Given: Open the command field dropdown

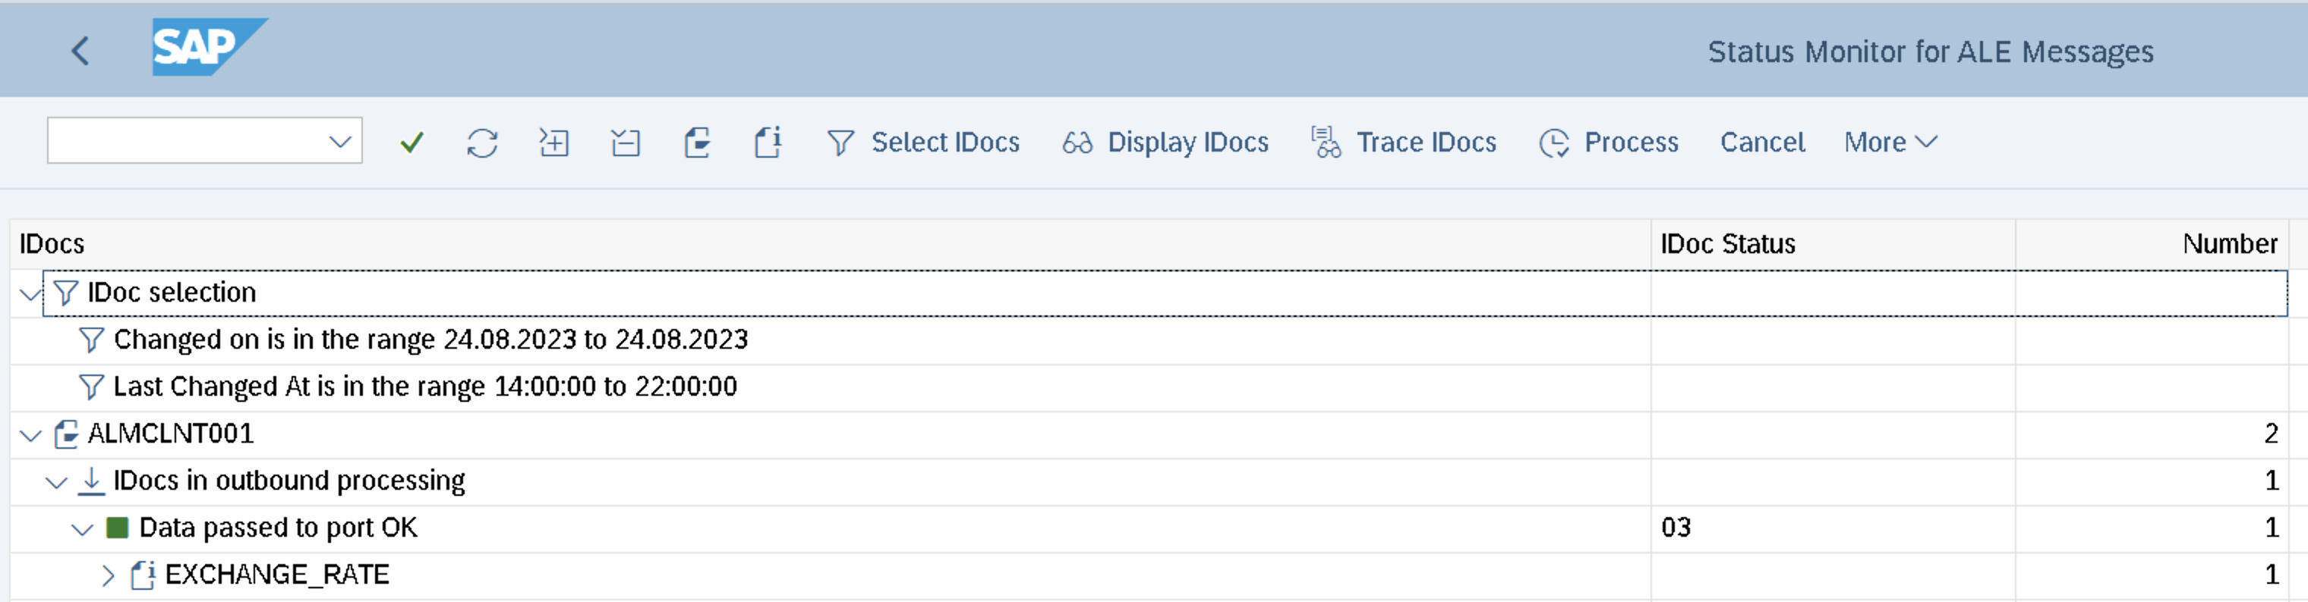Looking at the screenshot, I should tap(339, 141).
